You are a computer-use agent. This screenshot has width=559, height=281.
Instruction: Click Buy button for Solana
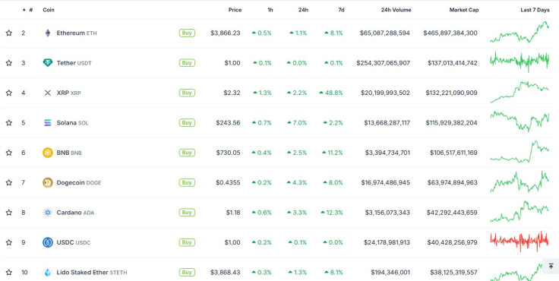[187, 123]
